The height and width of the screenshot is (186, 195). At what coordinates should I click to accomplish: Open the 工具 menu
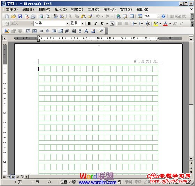tap(93, 10)
